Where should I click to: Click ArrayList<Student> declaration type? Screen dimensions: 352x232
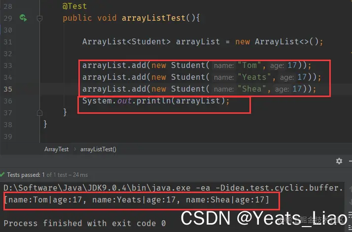tap(126, 42)
